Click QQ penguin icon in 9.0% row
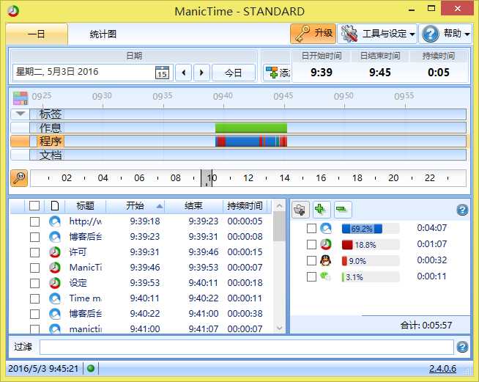 [326, 260]
